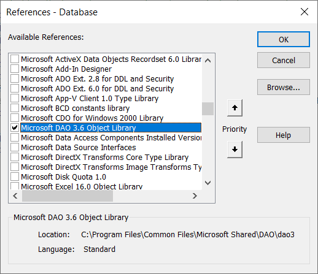318x274 pixels.
Task: Select Microsoft BCD constants library entry
Action: (76, 108)
